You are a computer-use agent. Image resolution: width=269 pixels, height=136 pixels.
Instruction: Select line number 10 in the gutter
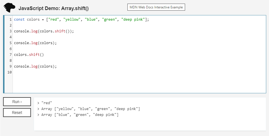[x=9, y=72]
